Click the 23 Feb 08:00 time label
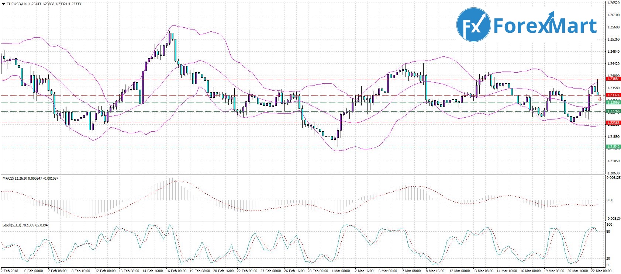Screen dimensions: 621x274 click(x=271, y=271)
